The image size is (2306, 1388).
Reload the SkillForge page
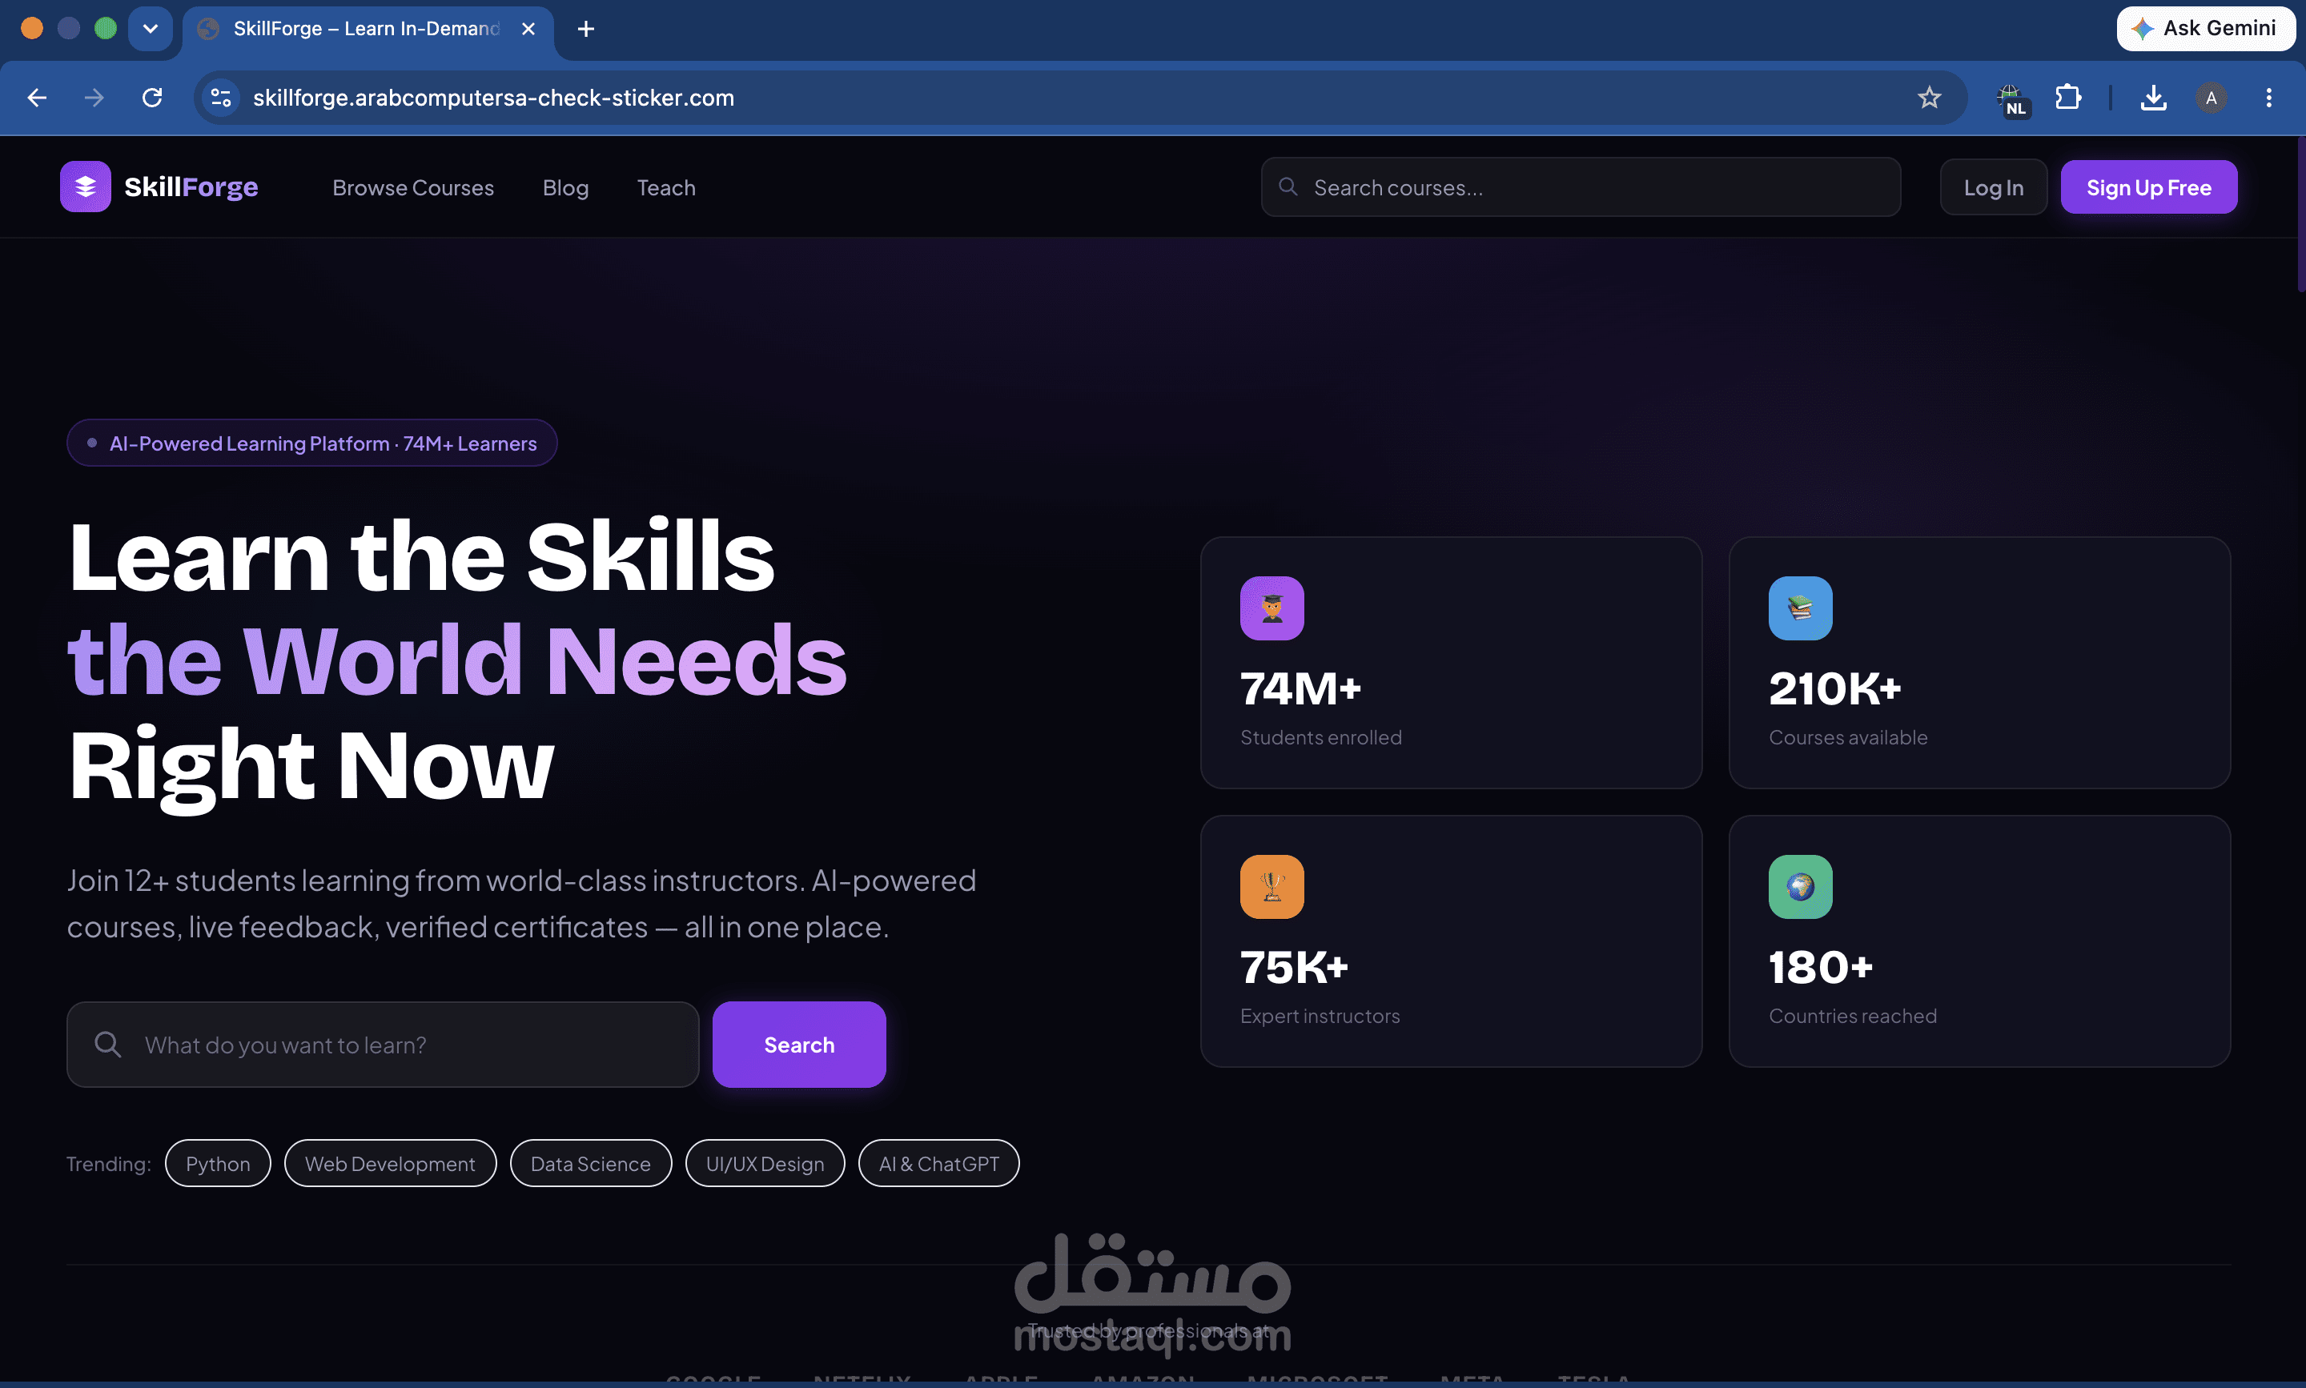tap(151, 98)
